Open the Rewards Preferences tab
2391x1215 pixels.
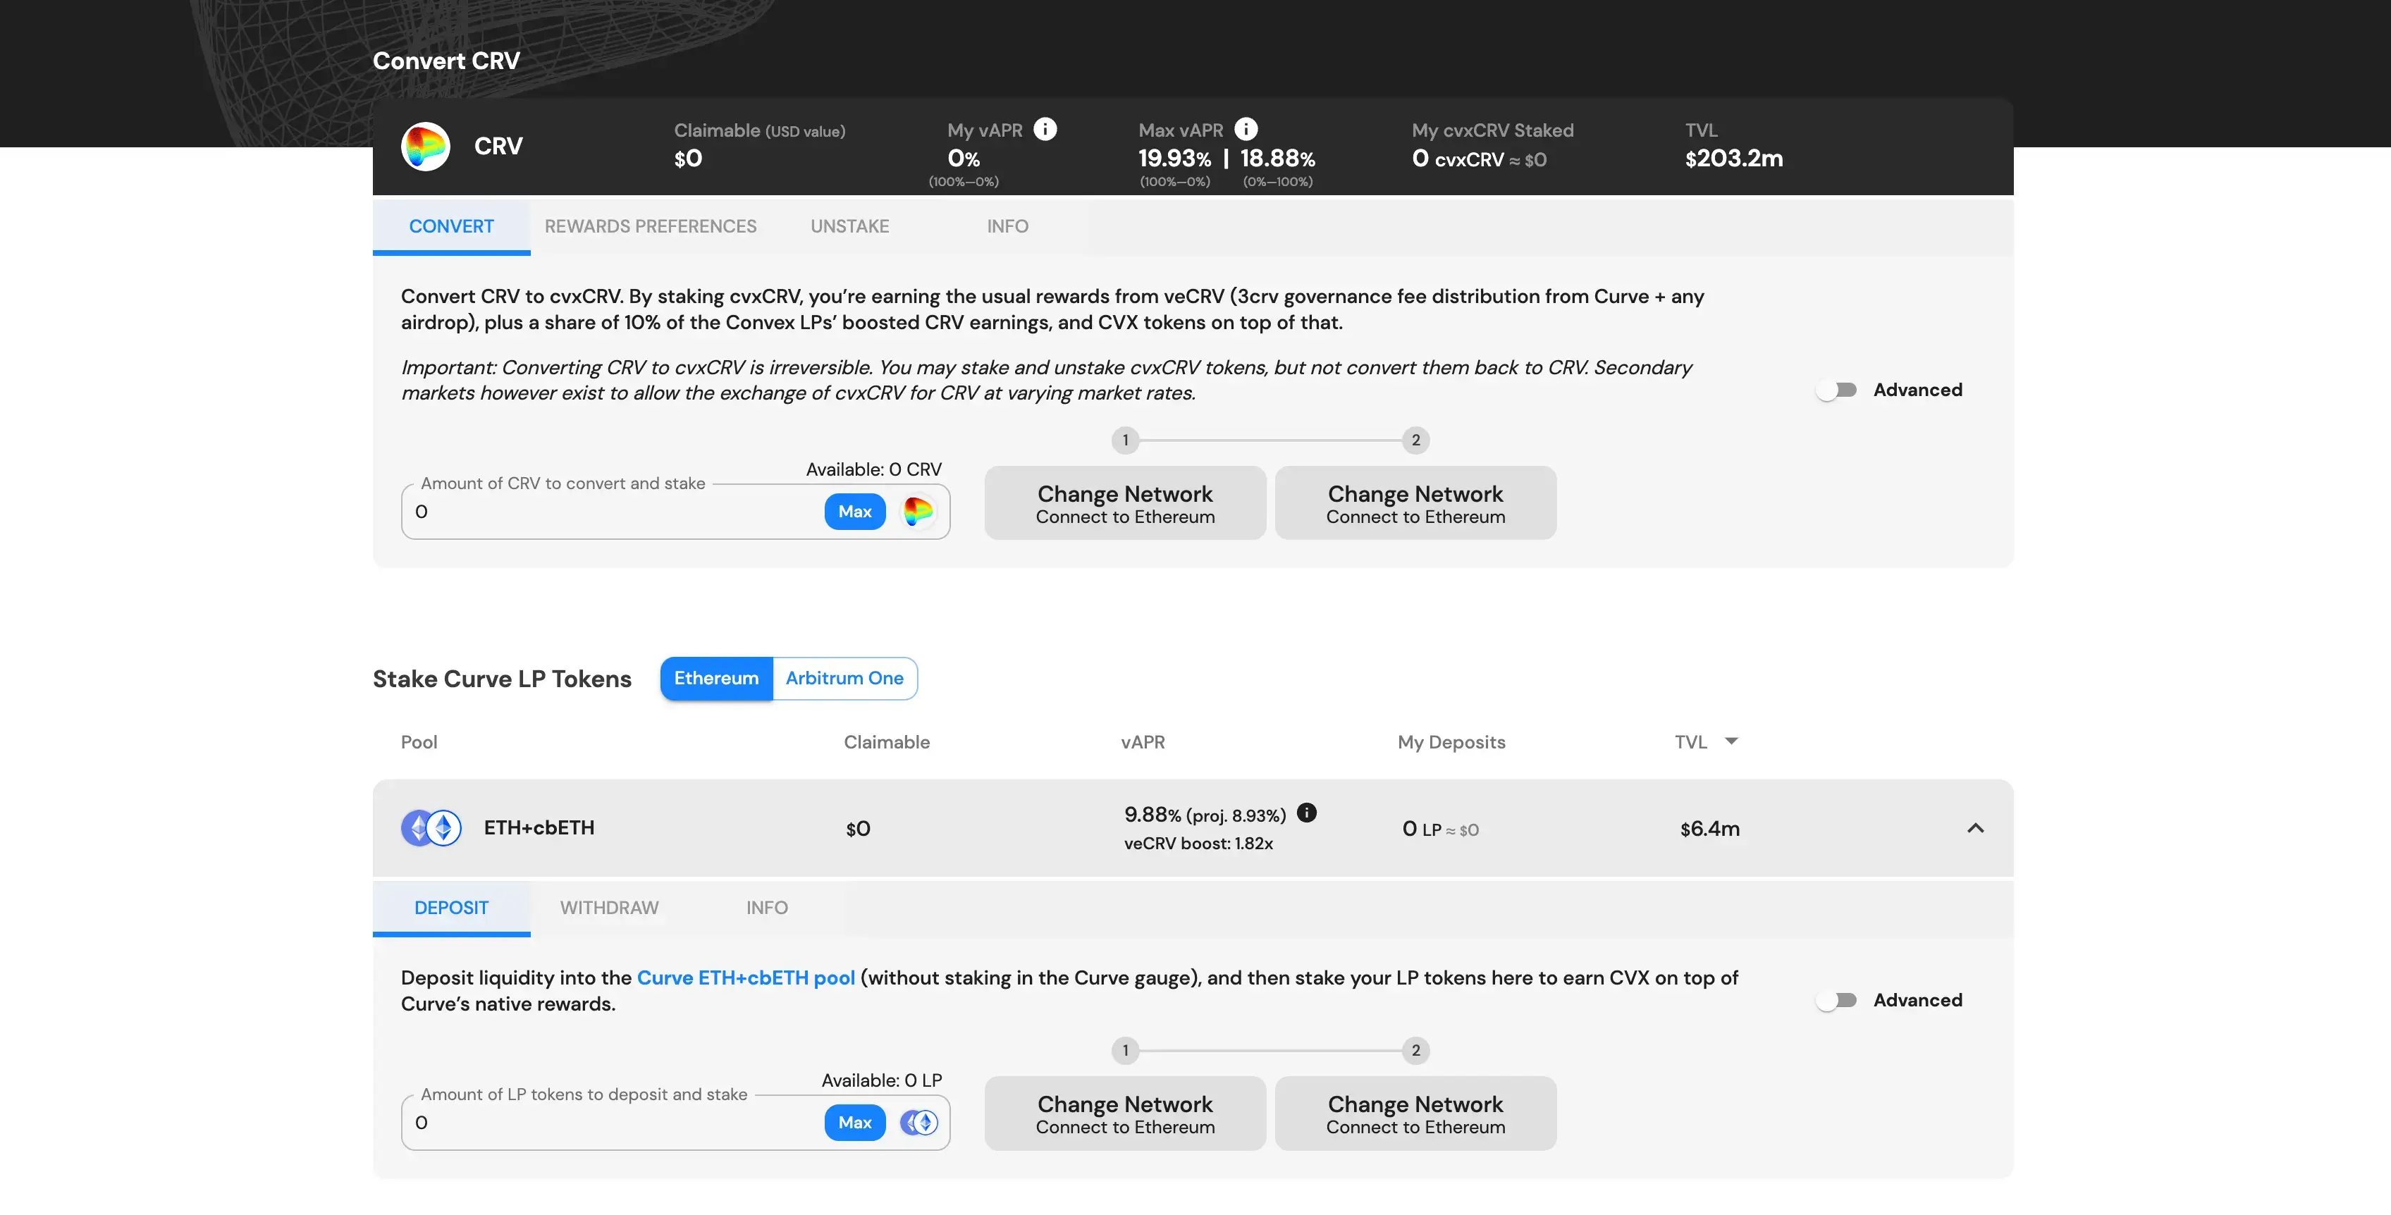point(650,226)
